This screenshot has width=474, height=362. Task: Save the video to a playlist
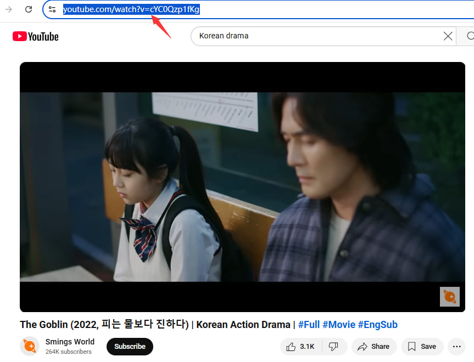pyautogui.click(x=422, y=347)
